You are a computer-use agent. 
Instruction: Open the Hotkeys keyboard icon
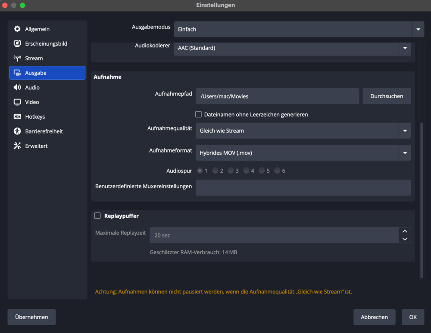click(x=17, y=117)
